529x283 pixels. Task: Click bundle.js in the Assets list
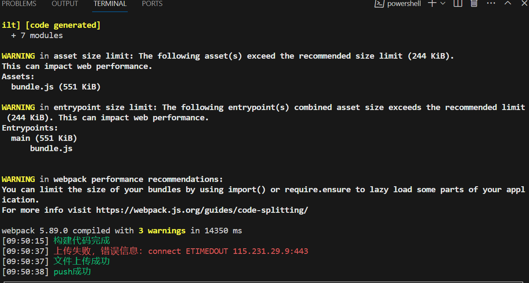[x=33, y=87]
